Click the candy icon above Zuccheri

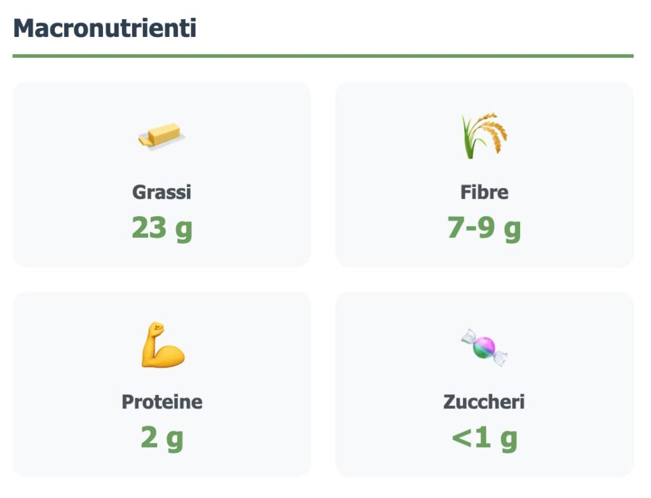(484, 347)
